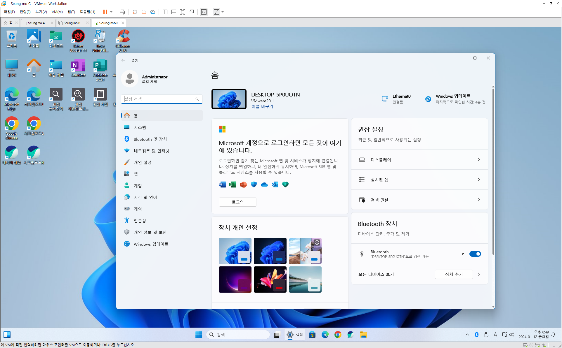The height and width of the screenshot is (348, 562).
Task: Turn off the Bluetooth toggle
Action: (x=475, y=254)
